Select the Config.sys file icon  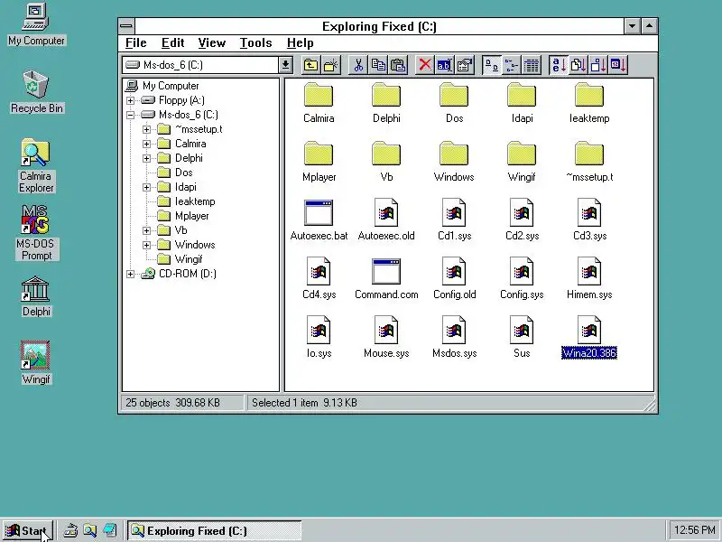(x=522, y=279)
